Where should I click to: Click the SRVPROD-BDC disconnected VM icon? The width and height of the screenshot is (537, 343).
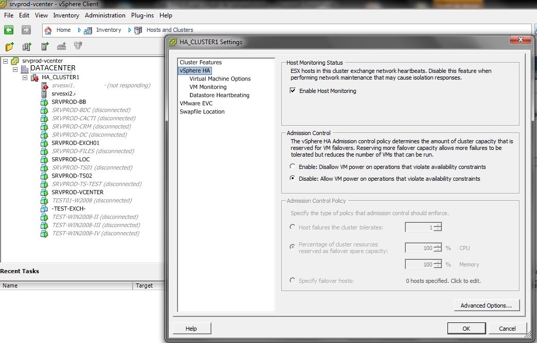(x=44, y=110)
